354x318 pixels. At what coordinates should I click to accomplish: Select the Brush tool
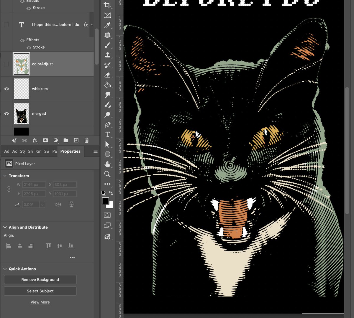(107, 45)
